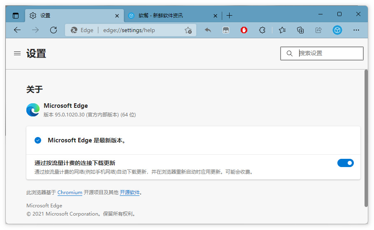
Task: Click the 2021 Microsoft Corporation copyright text
Action: [x=81, y=214]
